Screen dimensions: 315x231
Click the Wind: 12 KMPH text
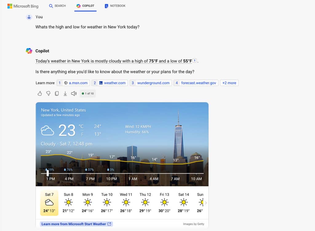[138, 127]
